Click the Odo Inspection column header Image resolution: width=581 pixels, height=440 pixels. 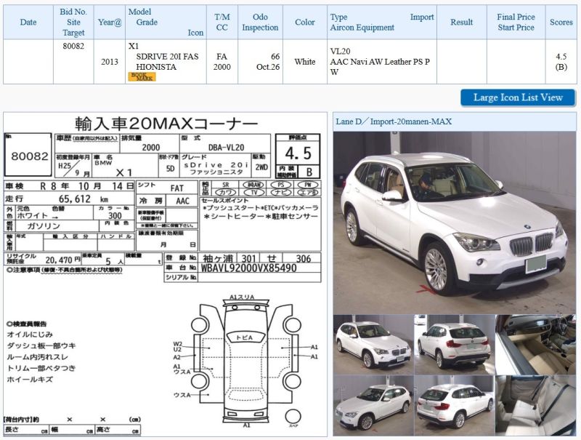pos(260,23)
